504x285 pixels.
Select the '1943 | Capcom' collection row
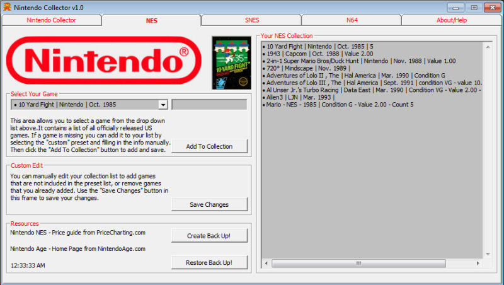click(318, 54)
